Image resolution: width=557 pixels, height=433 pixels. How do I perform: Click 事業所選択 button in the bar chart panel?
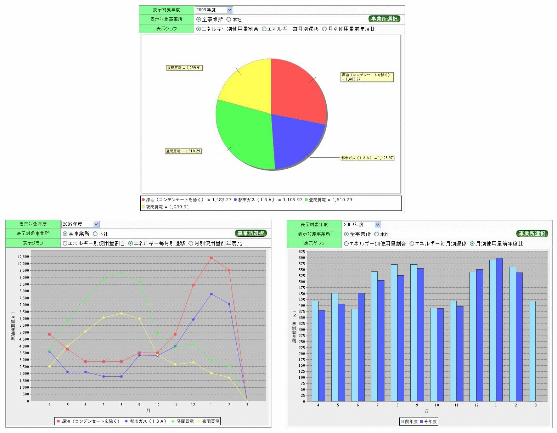coord(532,234)
